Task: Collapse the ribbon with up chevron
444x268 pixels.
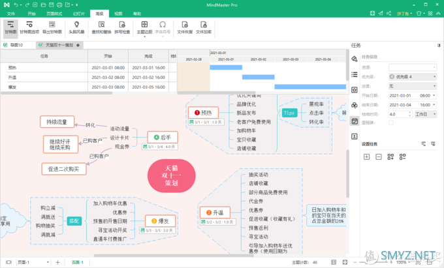Action: coord(438,13)
